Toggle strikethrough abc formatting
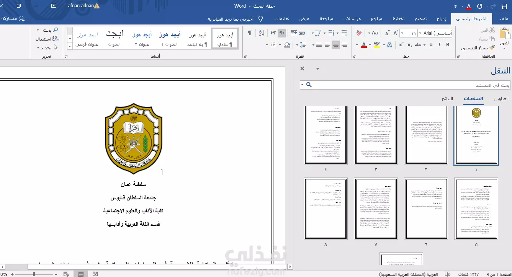512x277 pixels. tap(419, 45)
